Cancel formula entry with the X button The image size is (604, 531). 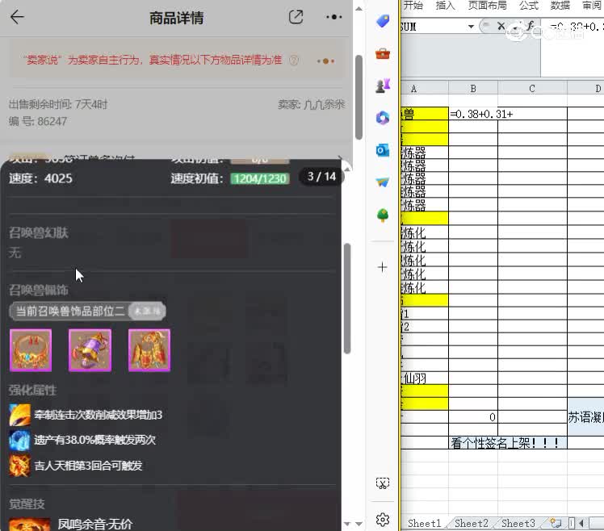pyautogui.click(x=501, y=26)
